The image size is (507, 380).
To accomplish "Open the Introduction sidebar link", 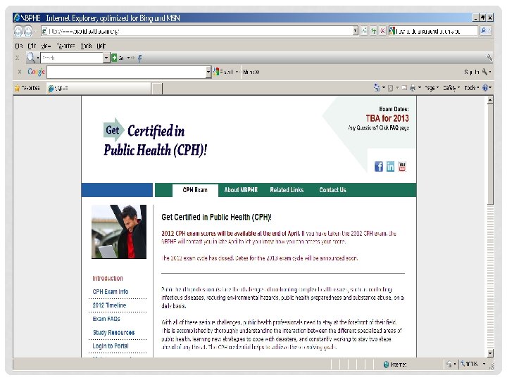I will 108,278.
